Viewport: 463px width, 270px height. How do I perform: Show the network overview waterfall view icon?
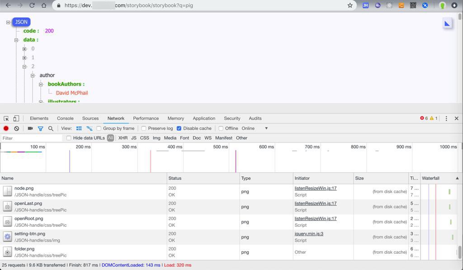pyautogui.click(x=89, y=128)
